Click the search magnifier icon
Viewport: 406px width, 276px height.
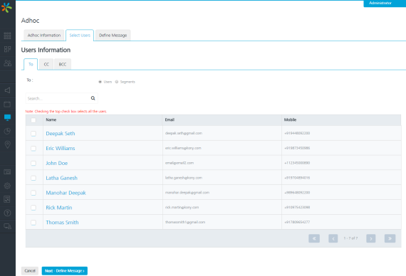93,98
